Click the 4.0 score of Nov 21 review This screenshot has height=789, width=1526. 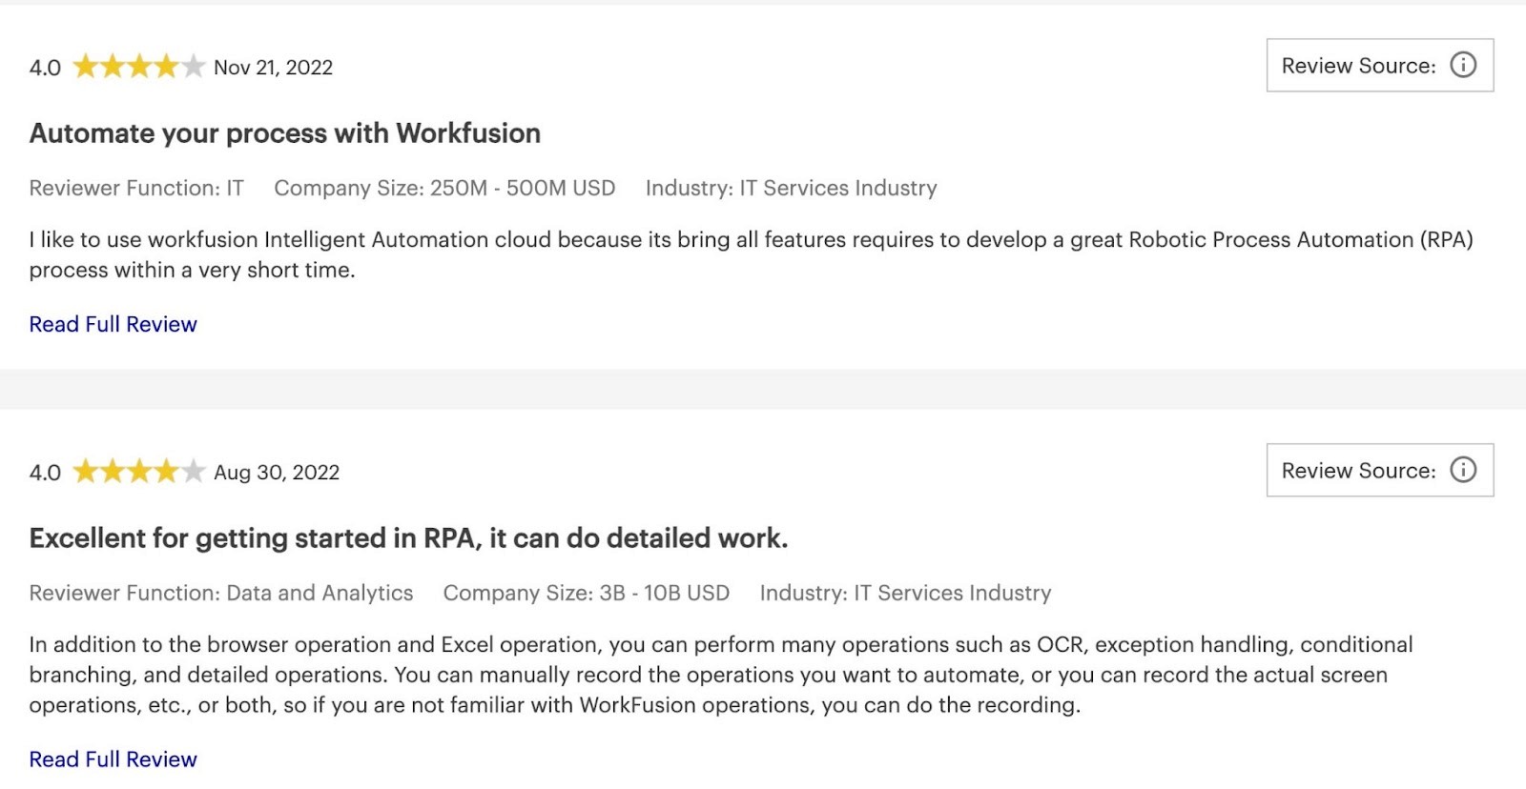45,68
